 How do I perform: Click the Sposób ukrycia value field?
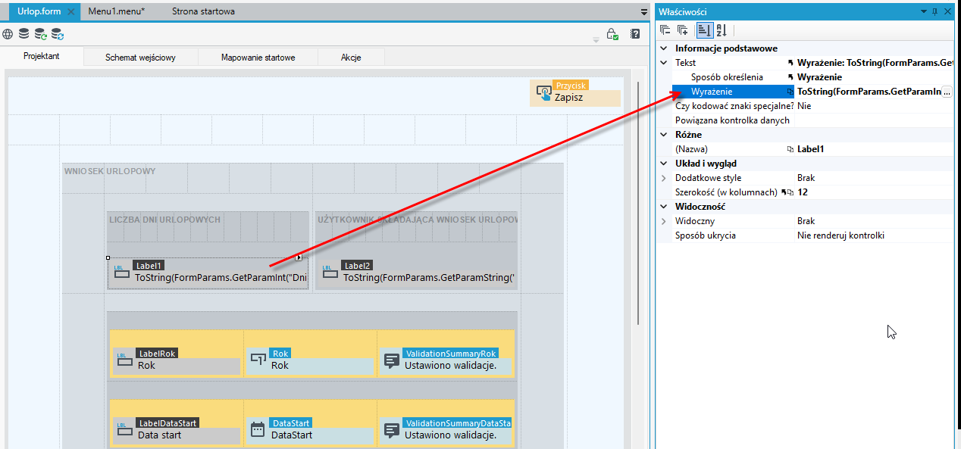click(874, 235)
